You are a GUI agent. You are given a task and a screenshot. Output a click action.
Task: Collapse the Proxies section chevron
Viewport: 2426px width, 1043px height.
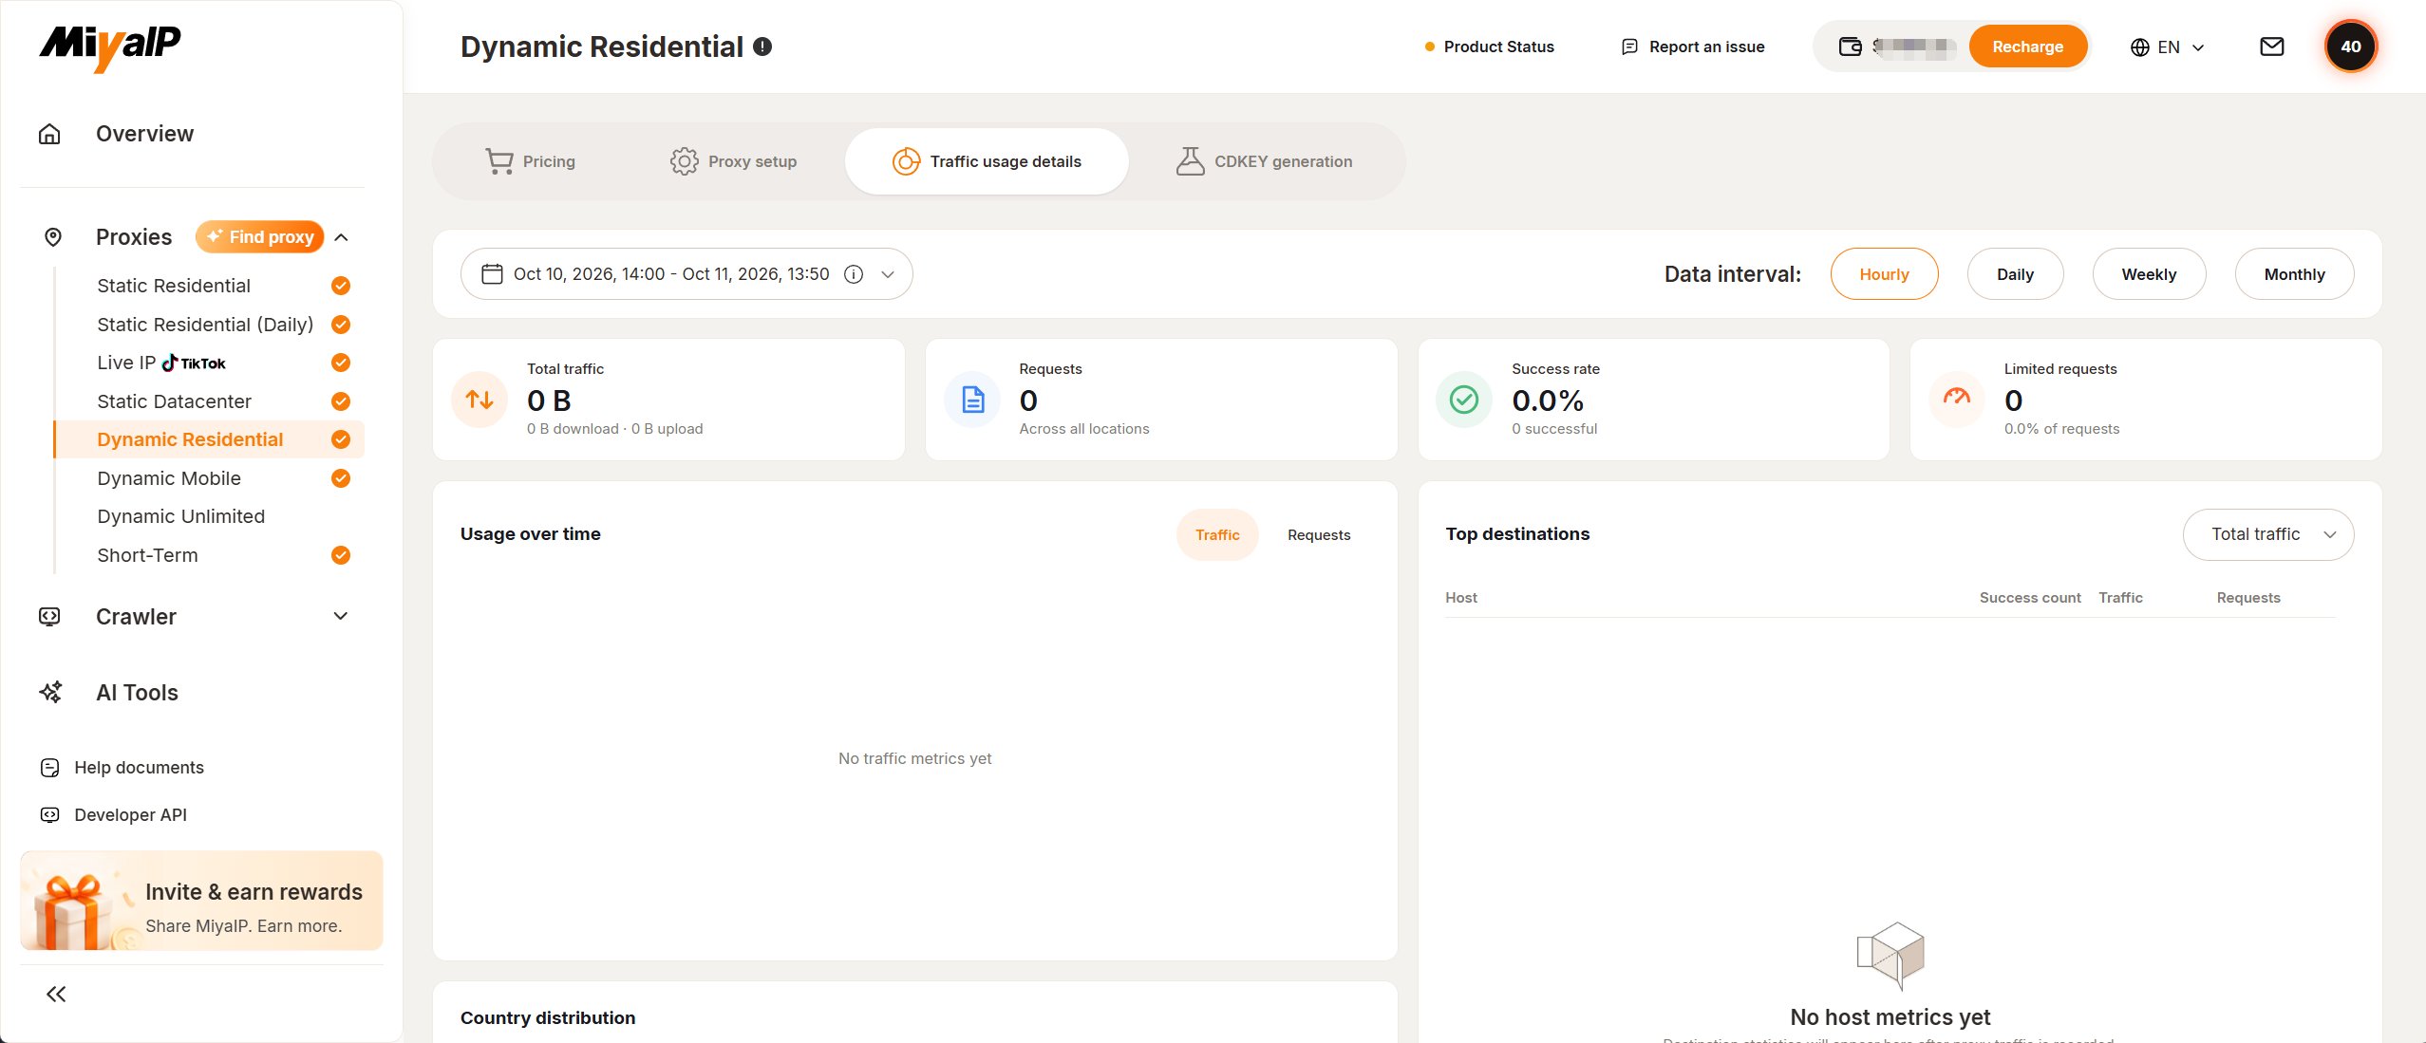click(x=342, y=237)
